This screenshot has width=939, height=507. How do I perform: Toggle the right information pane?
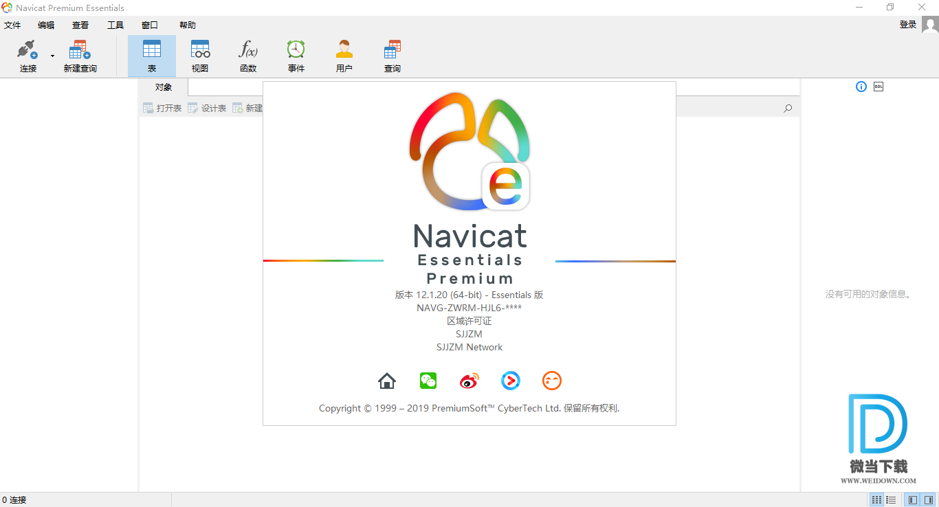(x=928, y=500)
